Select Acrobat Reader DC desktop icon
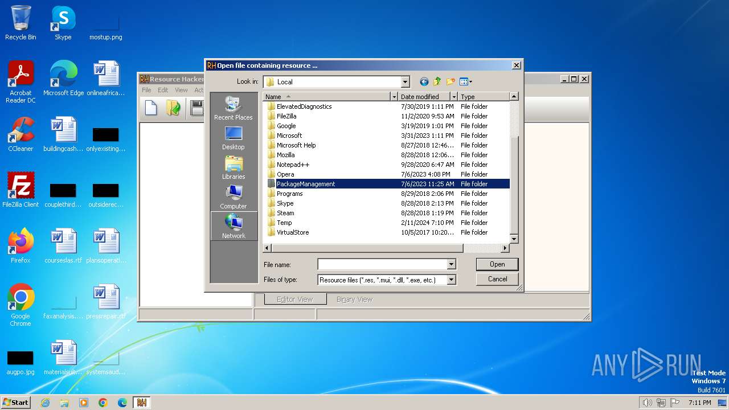Viewport: 729px width, 410px height. click(21, 82)
